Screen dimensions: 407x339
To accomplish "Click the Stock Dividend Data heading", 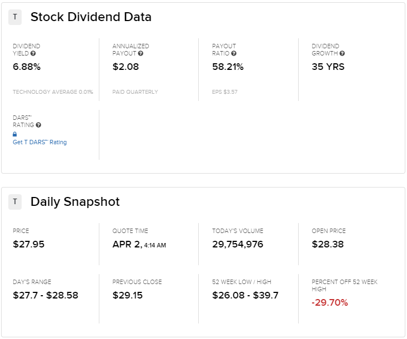I will click(91, 17).
